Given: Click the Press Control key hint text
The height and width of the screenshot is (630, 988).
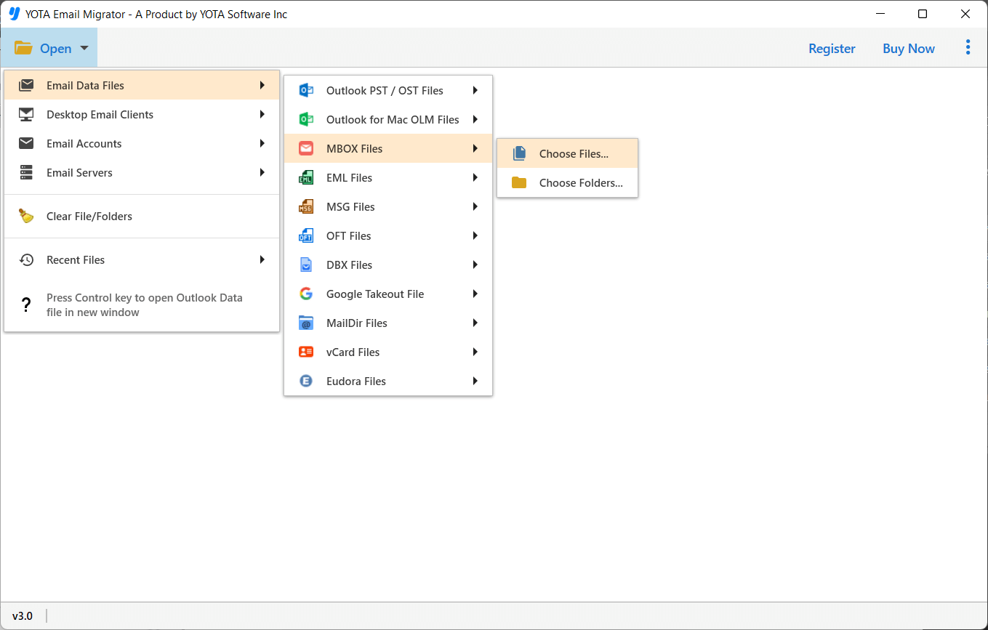Looking at the screenshot, I should 144,304.
